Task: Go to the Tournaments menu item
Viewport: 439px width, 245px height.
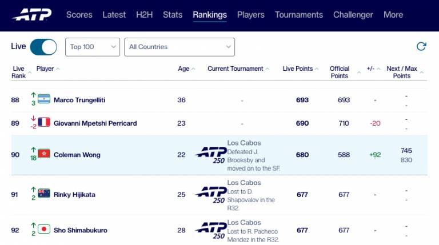Action: 299,15
